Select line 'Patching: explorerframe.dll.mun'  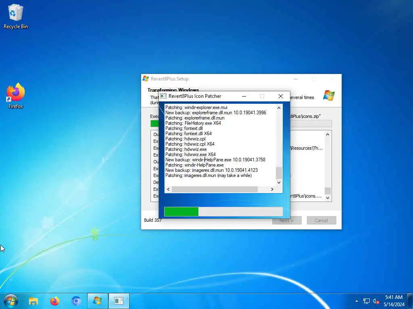tap(195, 118)
